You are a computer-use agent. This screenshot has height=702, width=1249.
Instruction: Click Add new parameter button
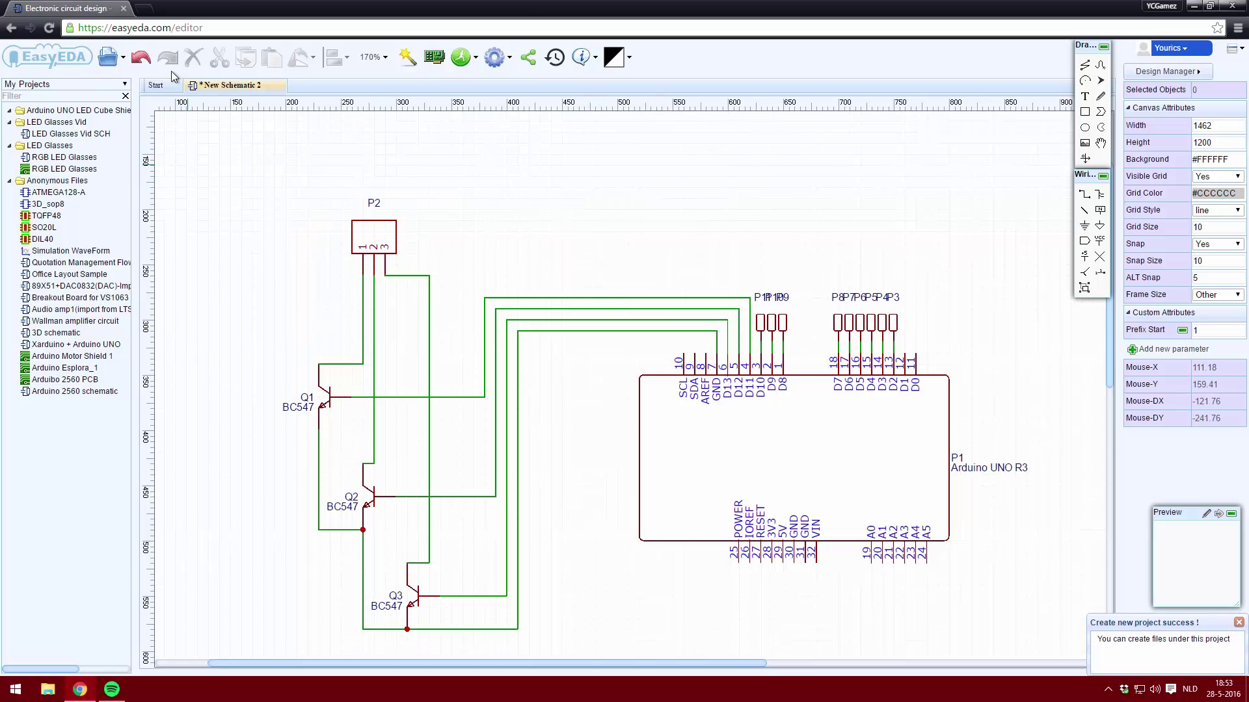[1168, 349]
